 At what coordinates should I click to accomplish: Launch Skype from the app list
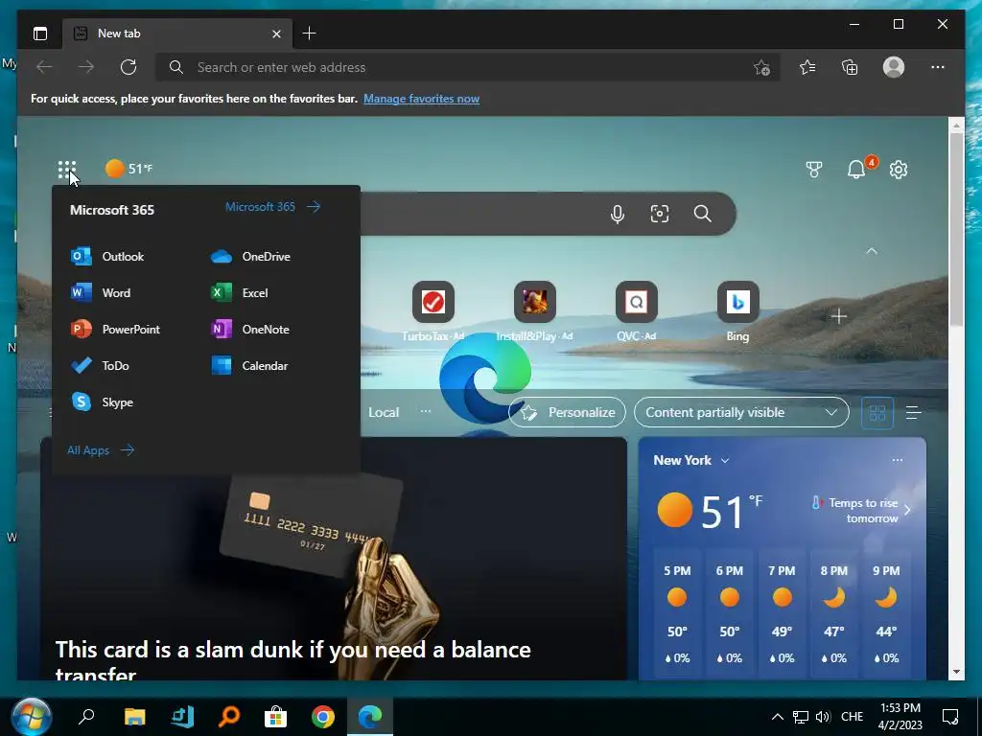click(102, 402)
